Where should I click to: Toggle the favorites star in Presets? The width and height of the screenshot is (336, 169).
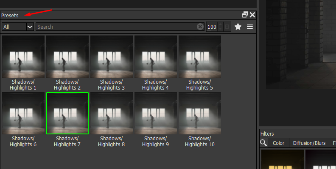point(238,27)
